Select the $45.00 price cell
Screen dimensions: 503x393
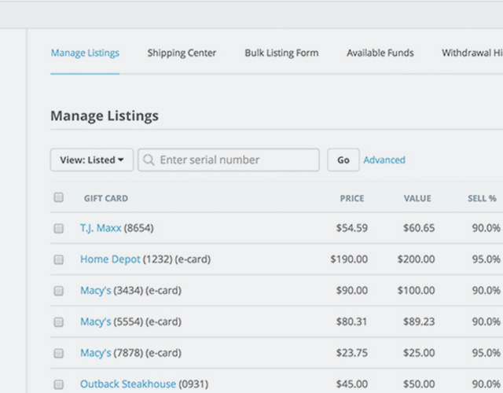tap(352, 384)
